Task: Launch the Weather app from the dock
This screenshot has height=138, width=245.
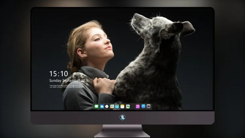Action: (x=102, y=106)
